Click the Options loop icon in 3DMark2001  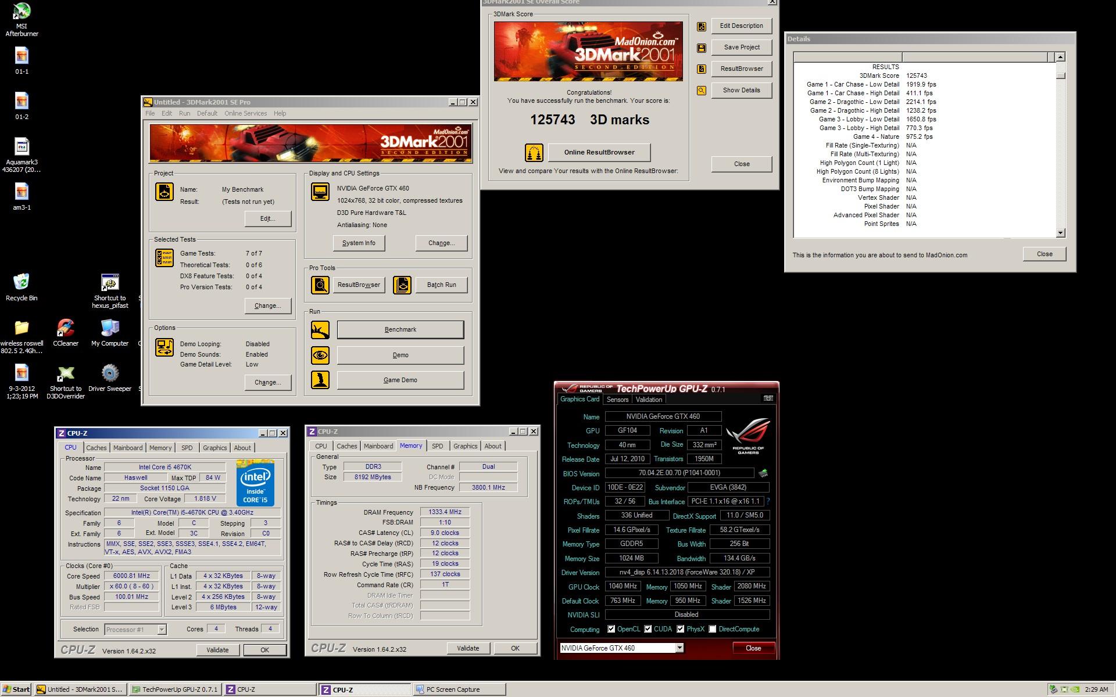tap(164, 347)
